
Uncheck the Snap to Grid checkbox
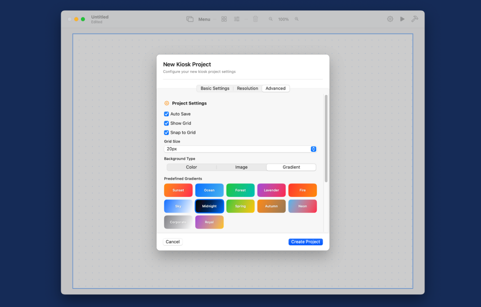[166, 133]
